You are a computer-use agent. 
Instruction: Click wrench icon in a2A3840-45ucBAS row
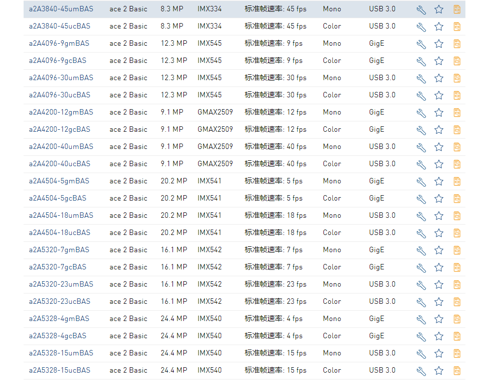point(421,27)
